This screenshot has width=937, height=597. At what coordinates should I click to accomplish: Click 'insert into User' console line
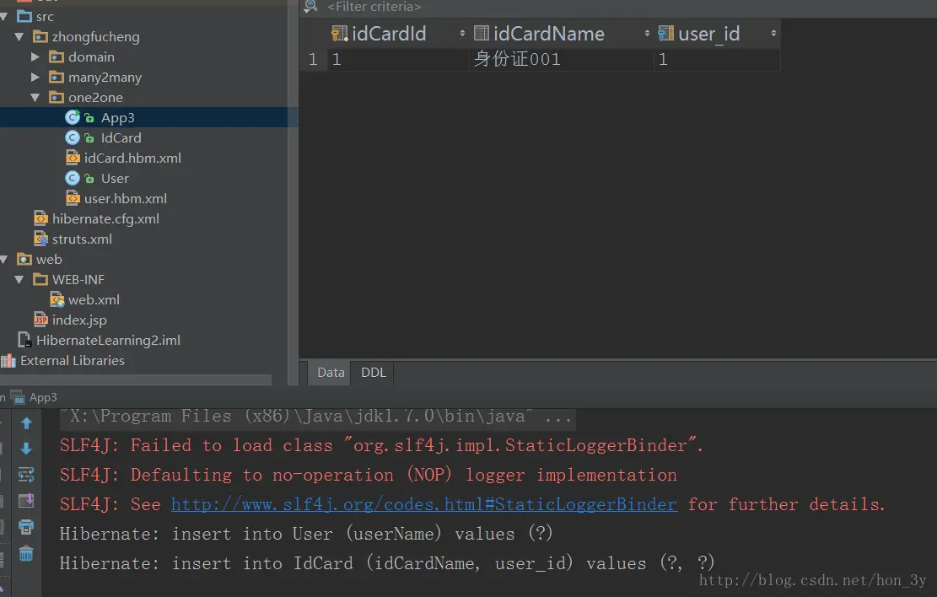[x=306, y=534]
